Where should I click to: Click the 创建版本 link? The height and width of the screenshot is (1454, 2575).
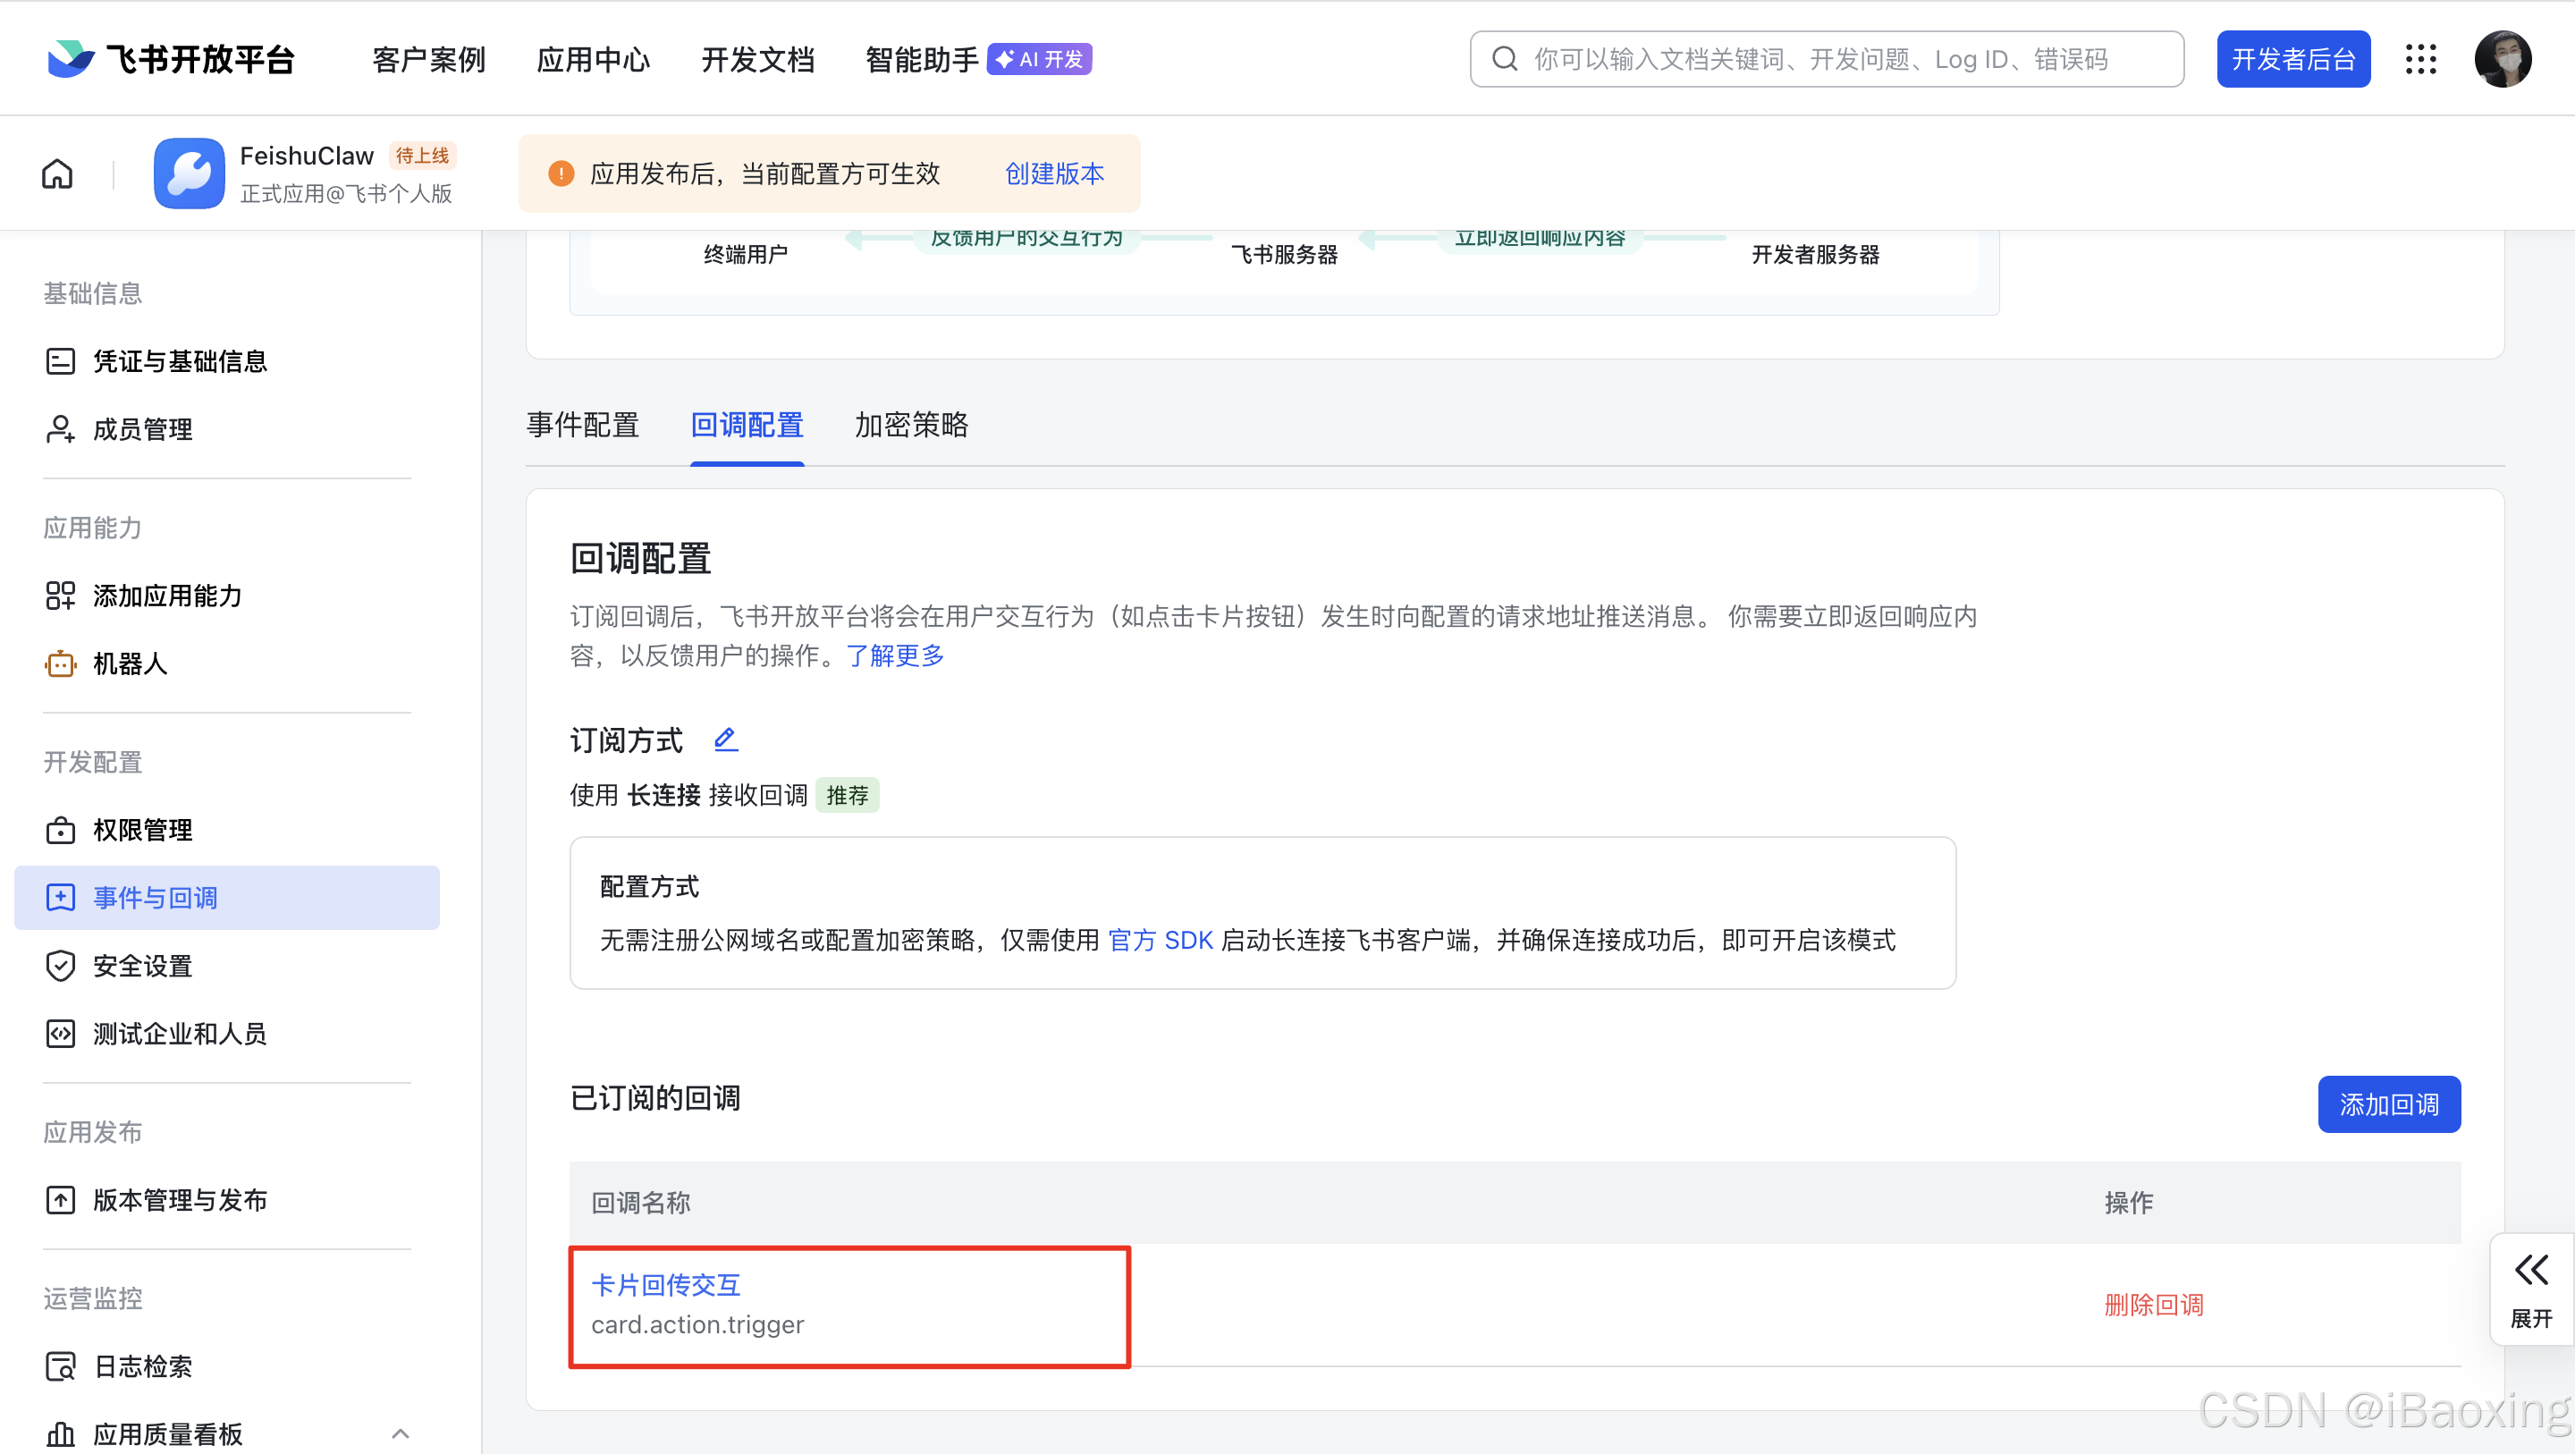[1053, 173]
